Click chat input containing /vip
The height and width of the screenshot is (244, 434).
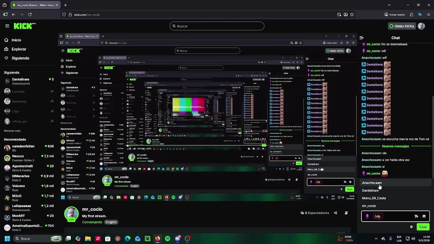[x=395, y=216]
